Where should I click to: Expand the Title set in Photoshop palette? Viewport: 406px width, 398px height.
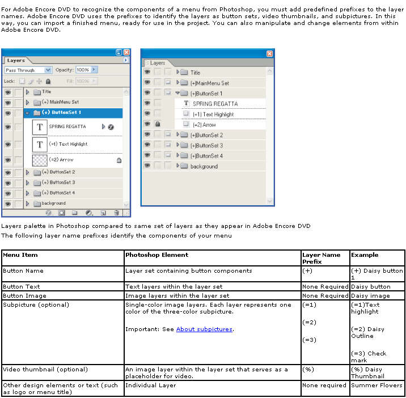pos(27,92)
